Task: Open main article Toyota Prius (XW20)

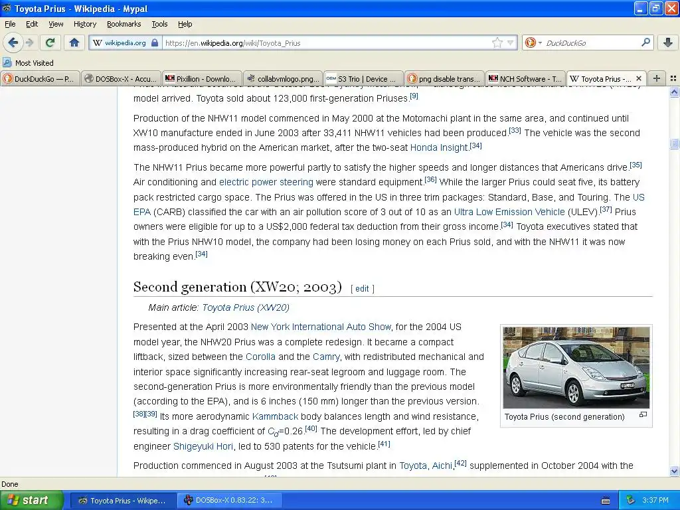Action: tap(246, 307)
